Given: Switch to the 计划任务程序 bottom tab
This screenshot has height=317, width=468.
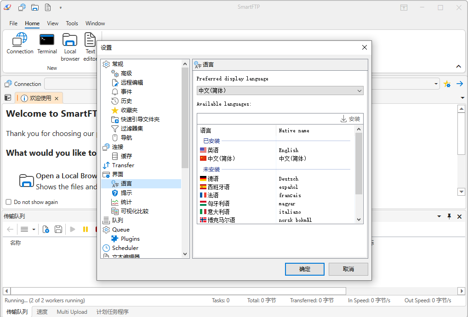Looking at the screenshot, I should click(113, 311).
